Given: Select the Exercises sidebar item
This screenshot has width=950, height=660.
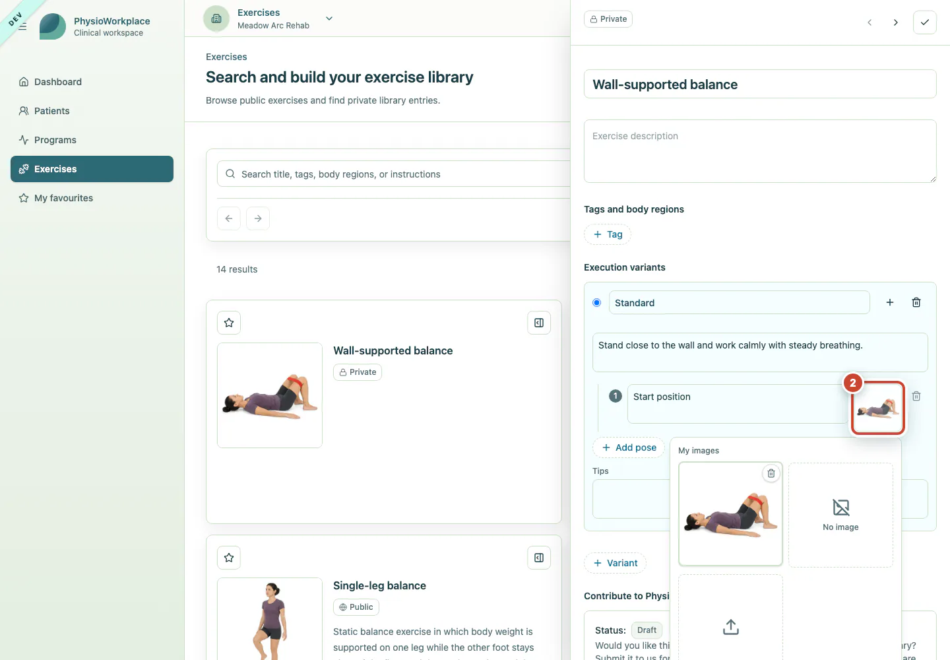Looking at the screenshot, I should coord(92,169).
